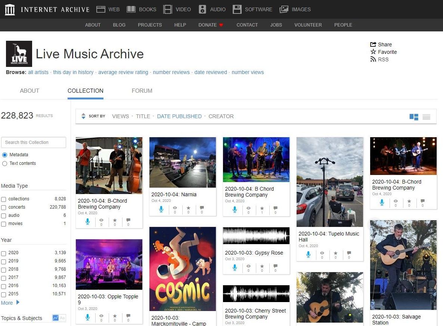
Task: Open the Tupelo Music Hall parking lot thumbnail
Action: click(x=330, y=182)
